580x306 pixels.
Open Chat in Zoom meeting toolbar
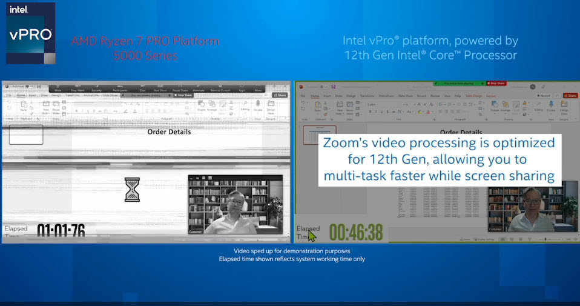click(x=142, y=88)
